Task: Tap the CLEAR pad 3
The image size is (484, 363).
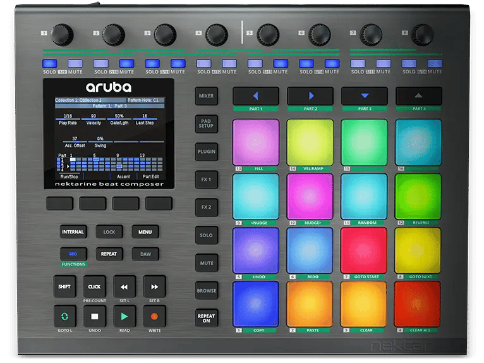Action: click(x=363, y=304)
